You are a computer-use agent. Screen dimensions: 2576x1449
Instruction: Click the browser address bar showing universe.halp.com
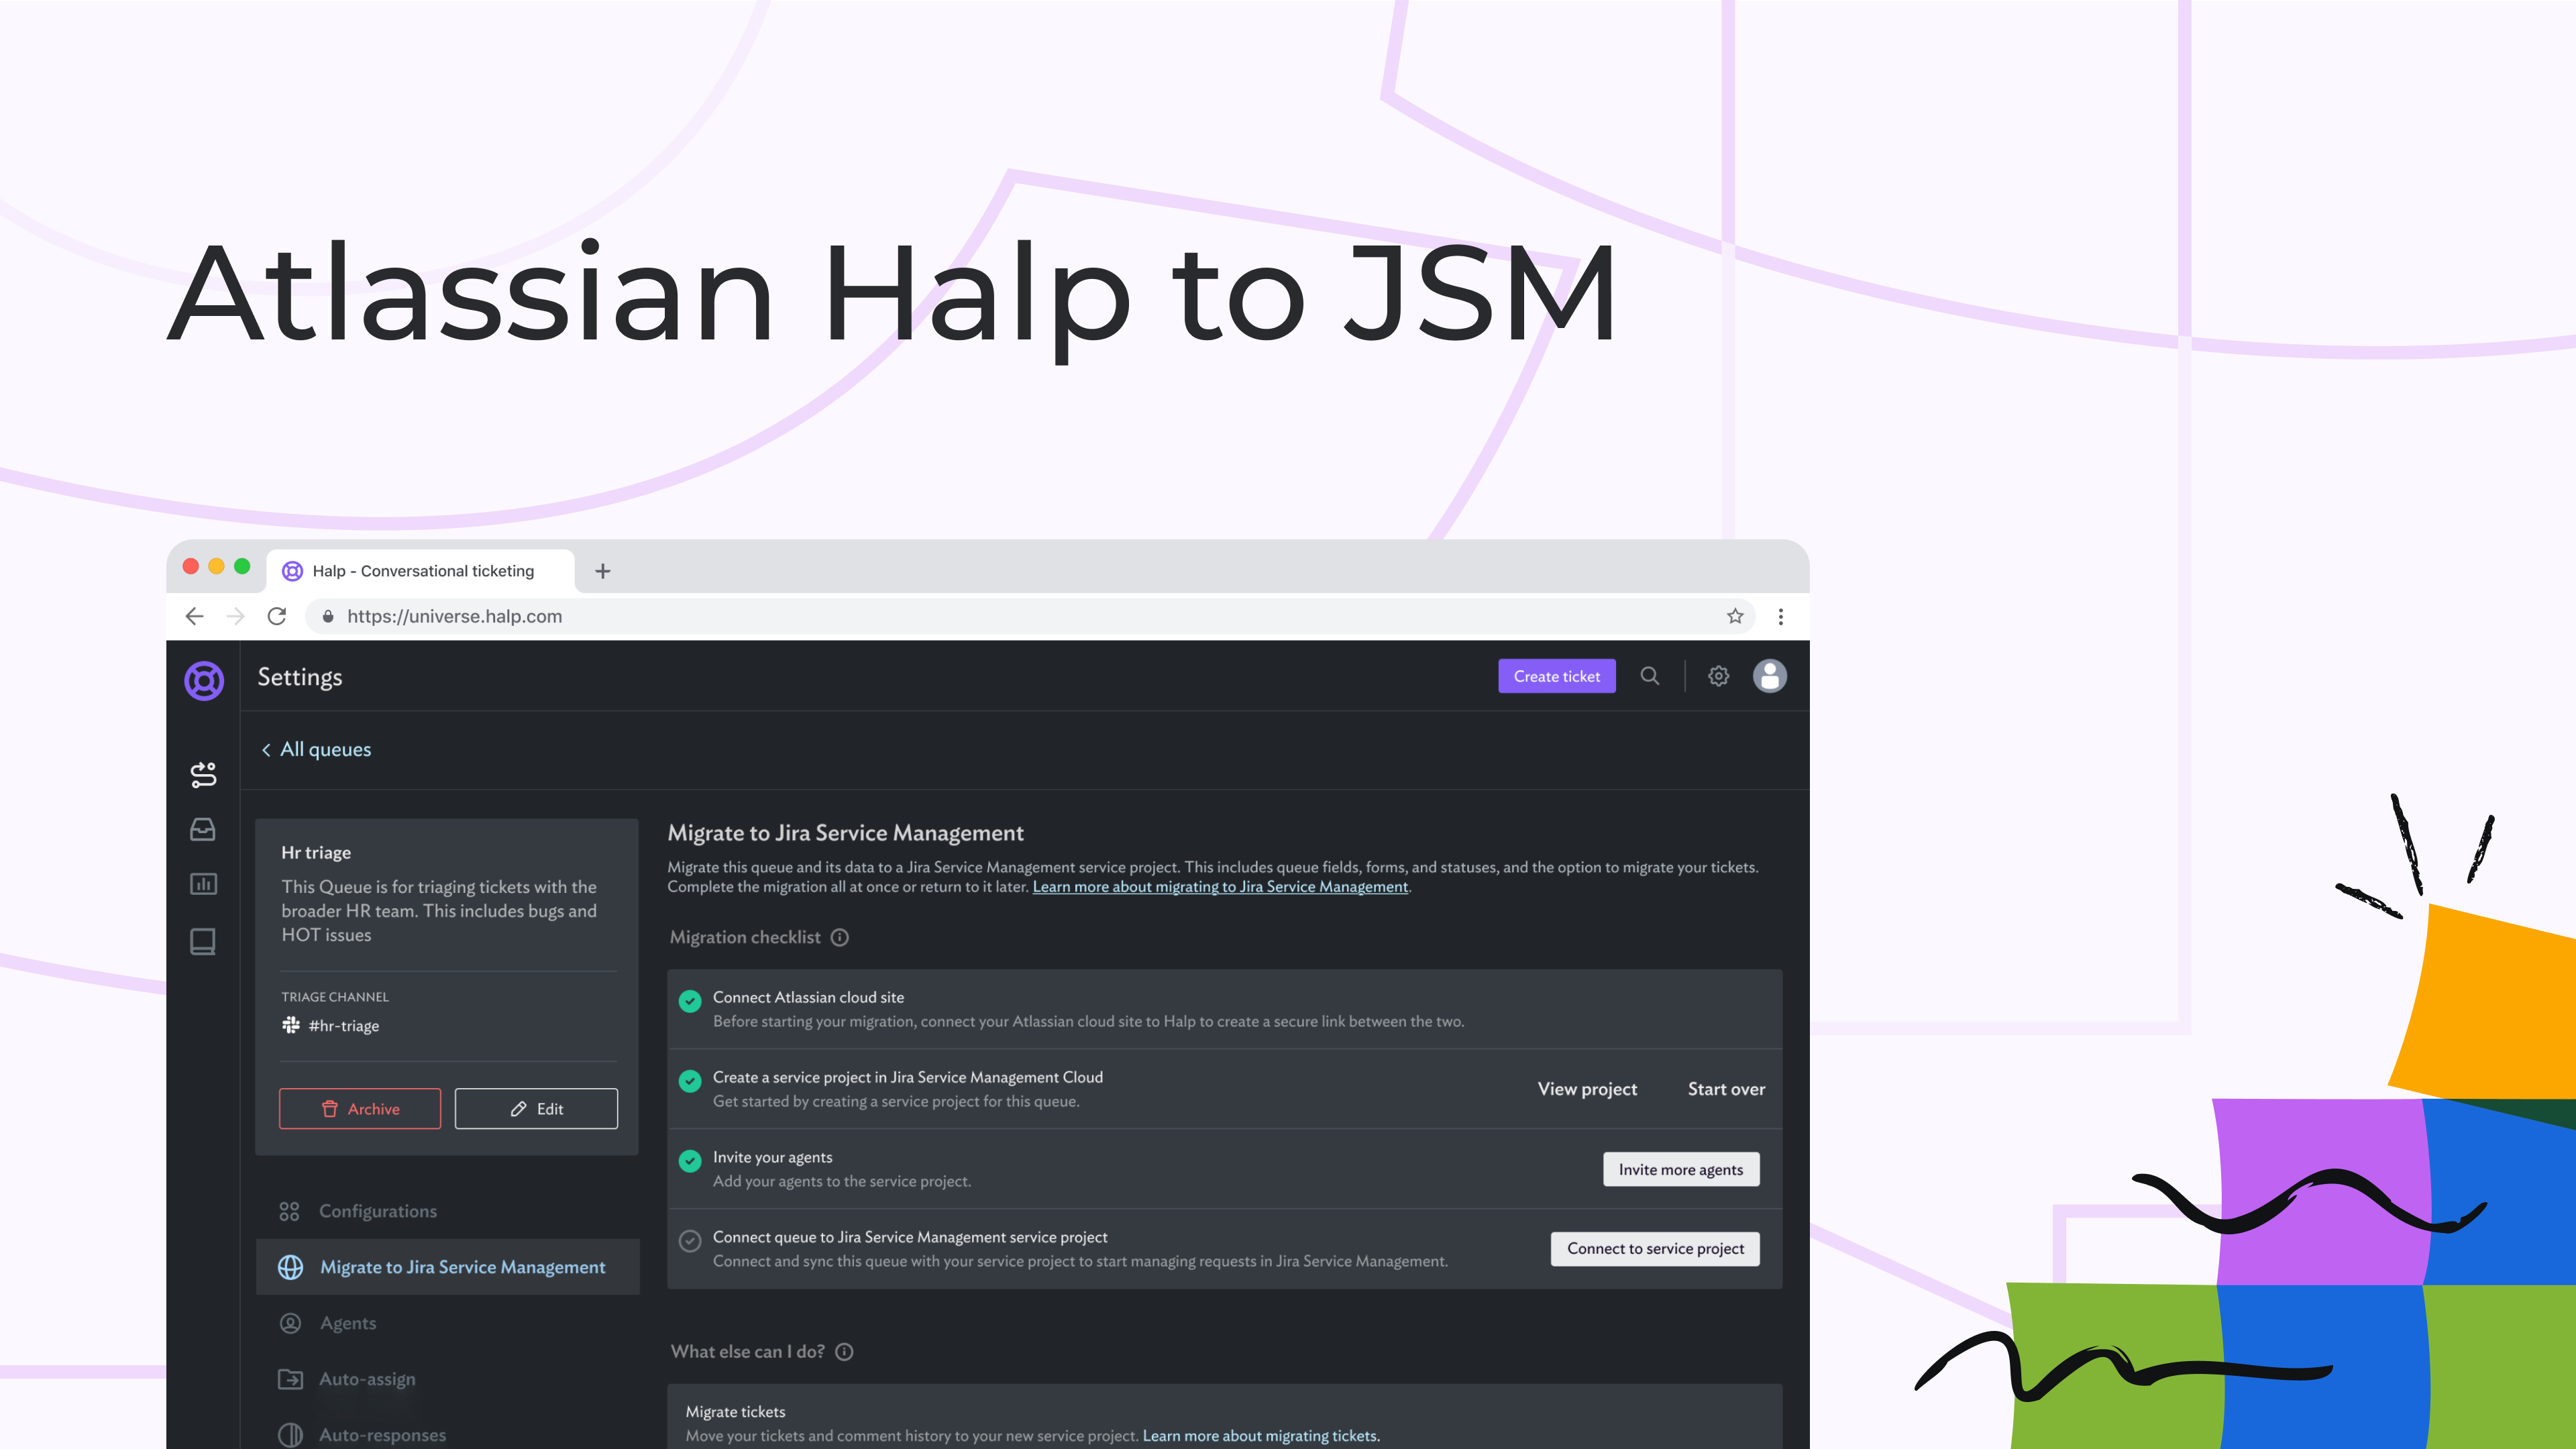(x=455, y=616)
